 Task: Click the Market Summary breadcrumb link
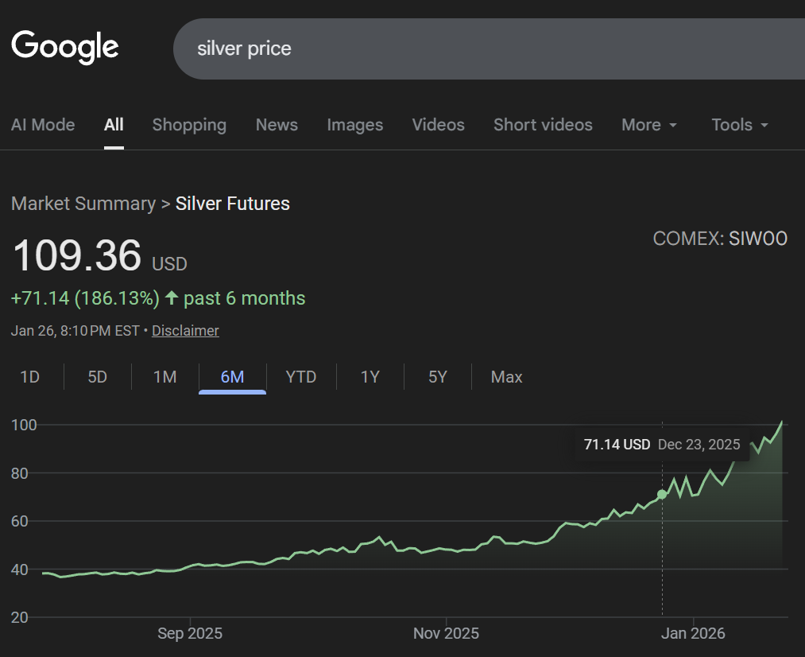(83, 204)
